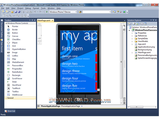Expand the MainPage.xaml node in Solution Explorer

[132, 53]
